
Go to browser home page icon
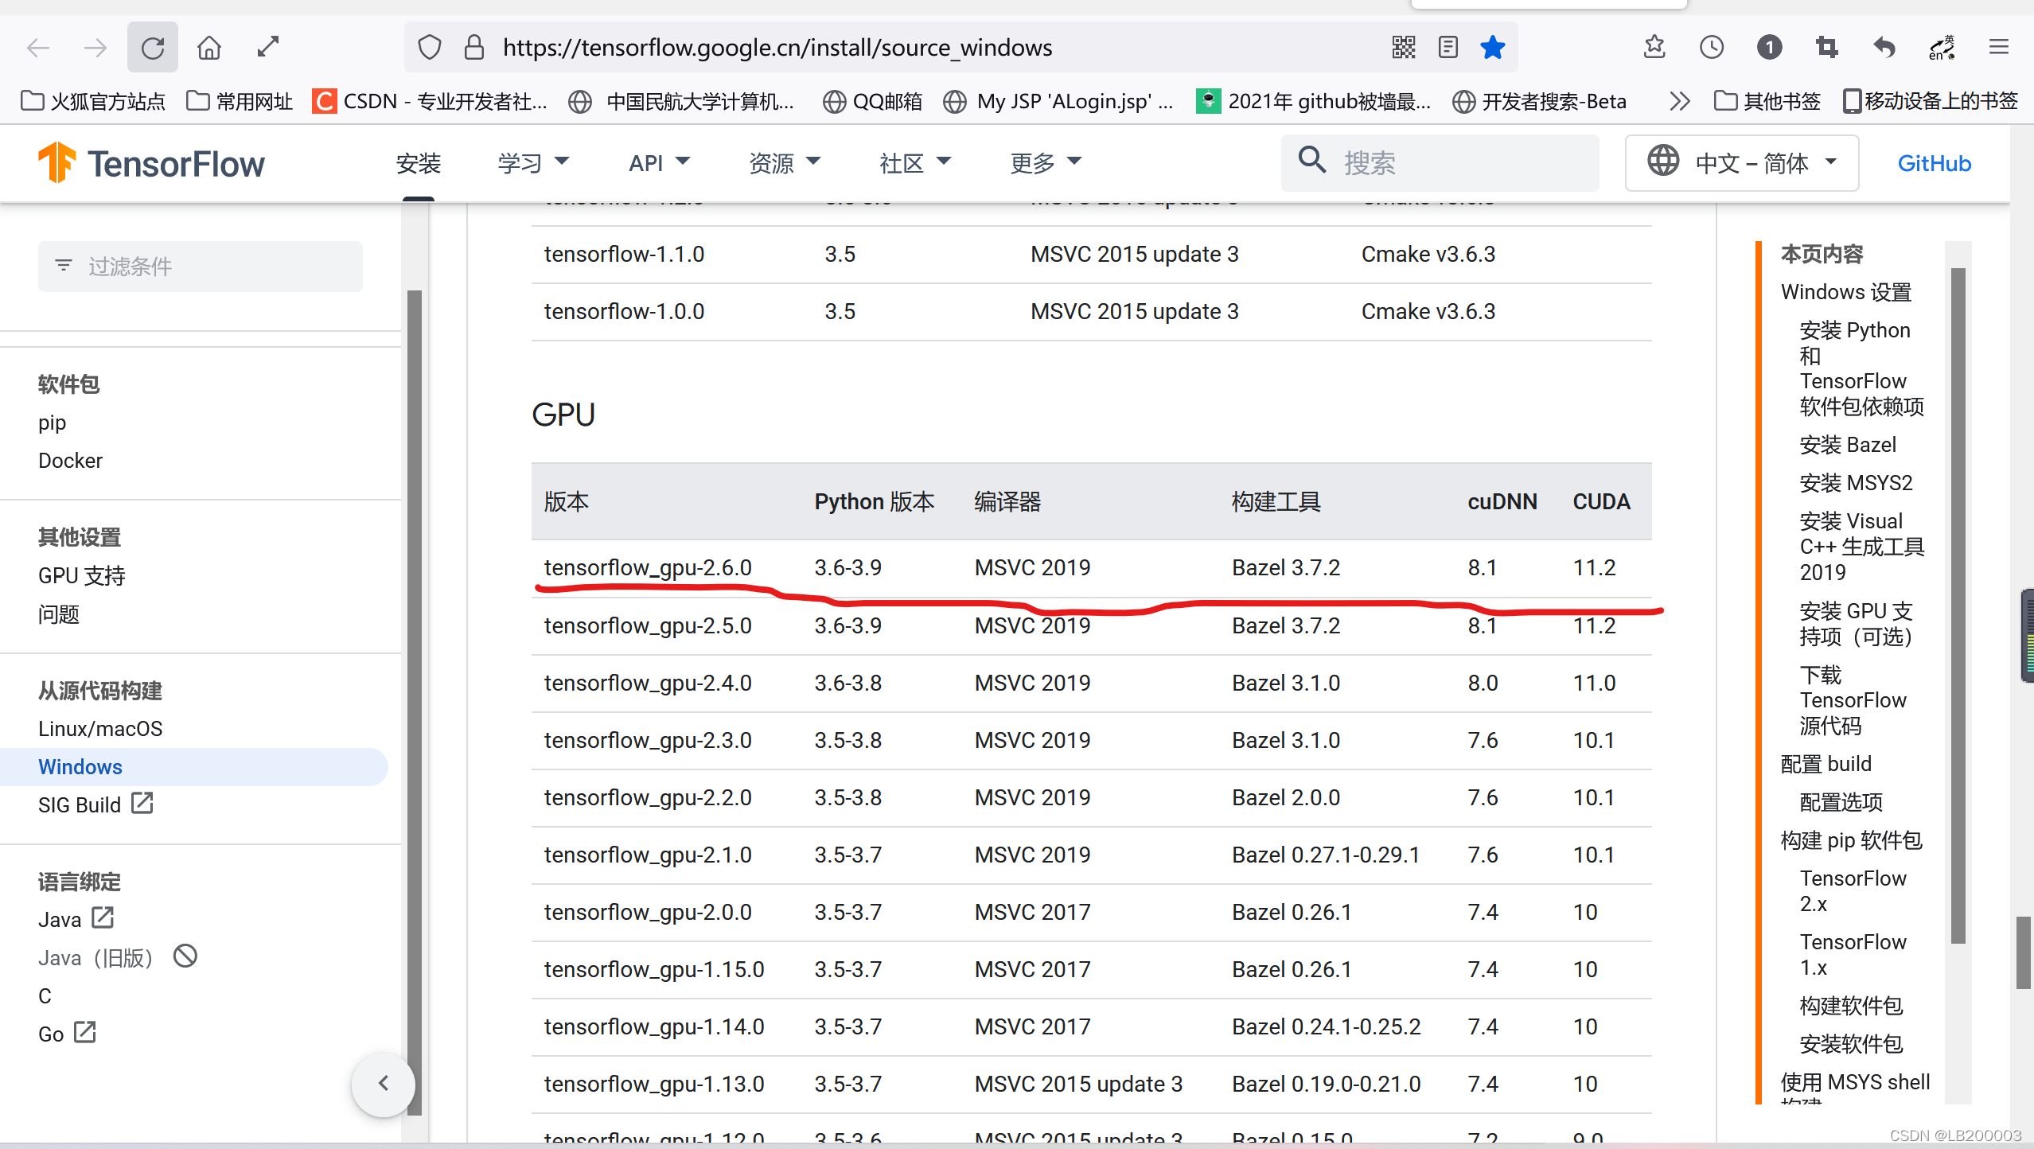[209, 48]
